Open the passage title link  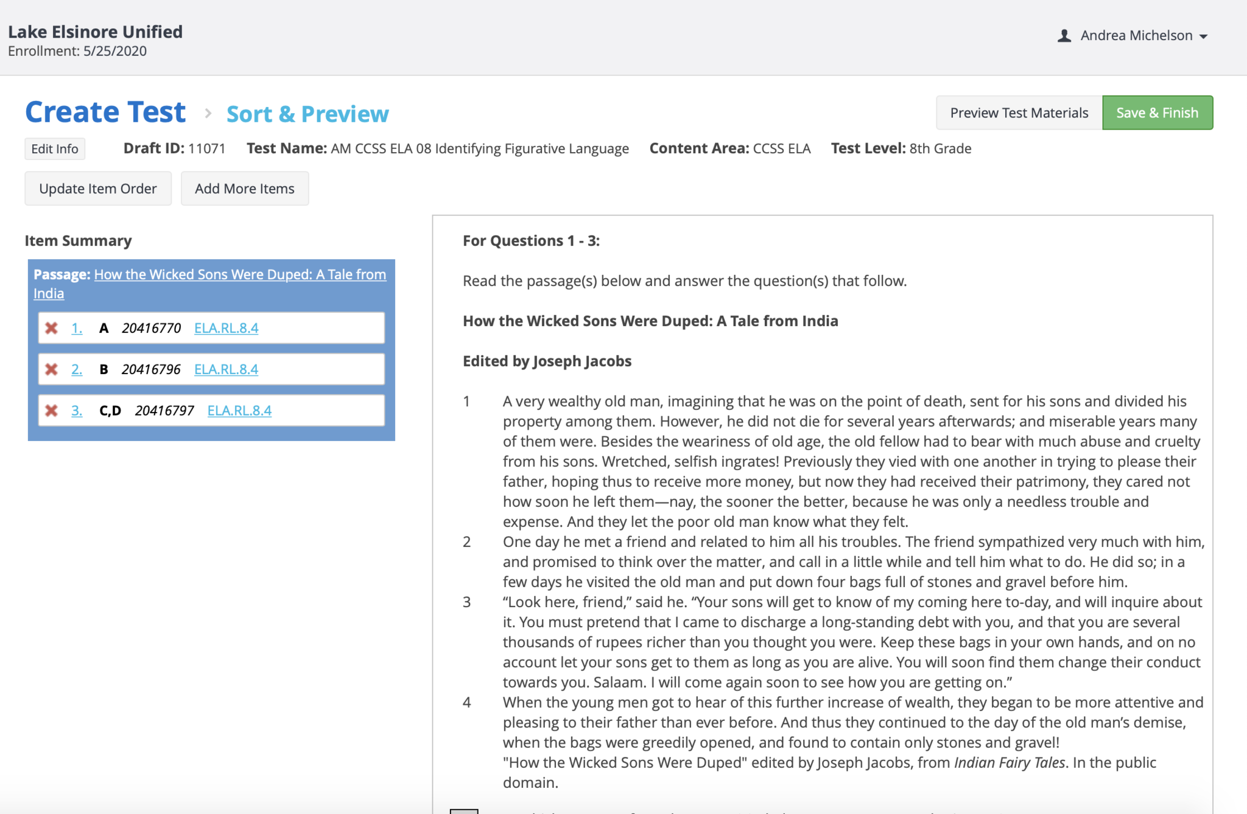[x=240, y=274]
